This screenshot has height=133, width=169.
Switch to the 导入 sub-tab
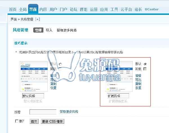pyautogui.click(x=49, y=30)
